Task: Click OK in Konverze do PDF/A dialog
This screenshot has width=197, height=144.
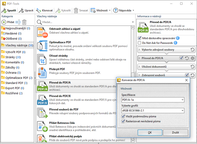Action: coord(150,132)
